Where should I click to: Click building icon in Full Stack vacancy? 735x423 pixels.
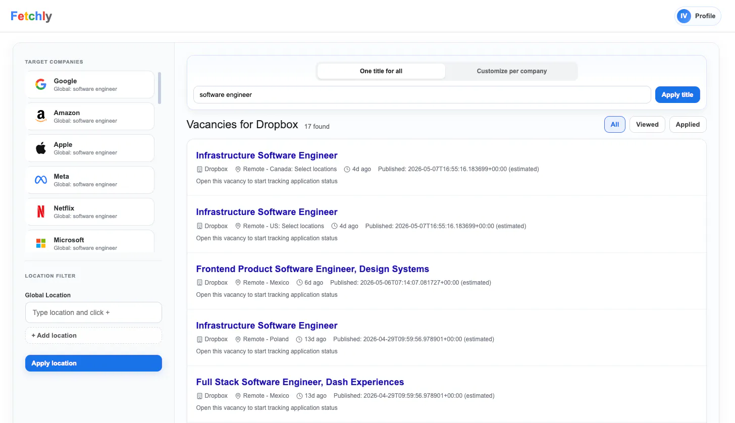click(x=199, y=396)
